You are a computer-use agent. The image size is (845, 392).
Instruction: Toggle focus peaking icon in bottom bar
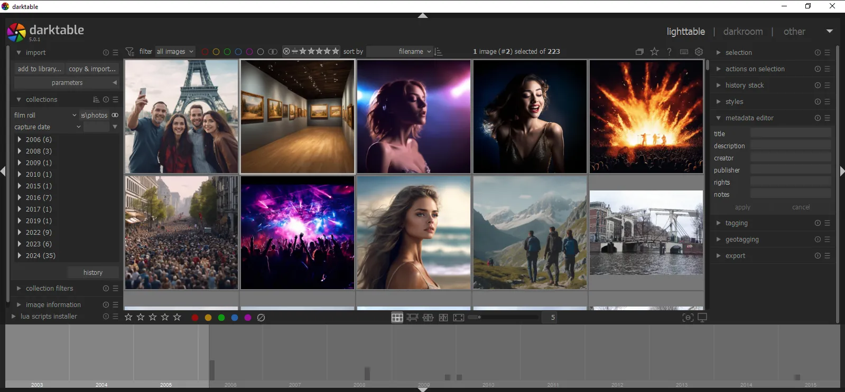pos(688,318)
